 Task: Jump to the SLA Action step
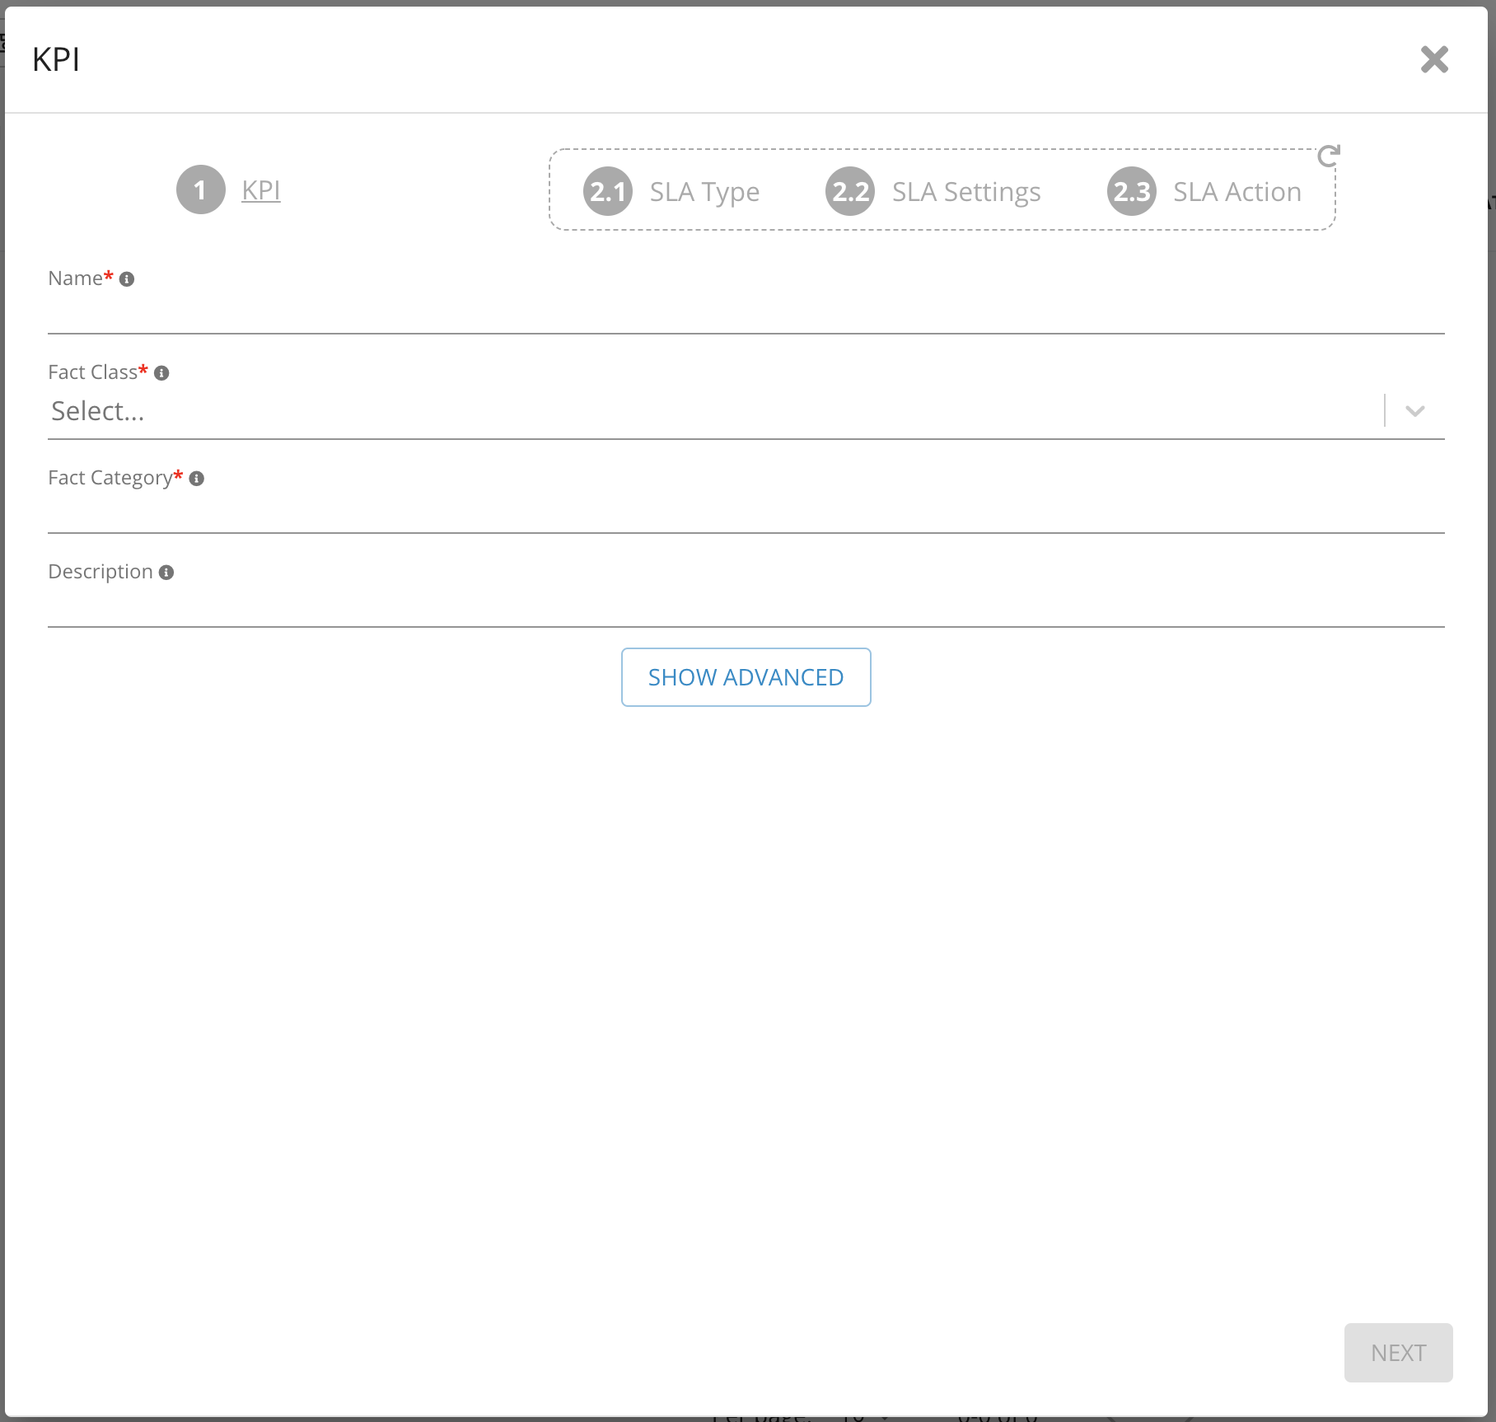[1237, 192]
